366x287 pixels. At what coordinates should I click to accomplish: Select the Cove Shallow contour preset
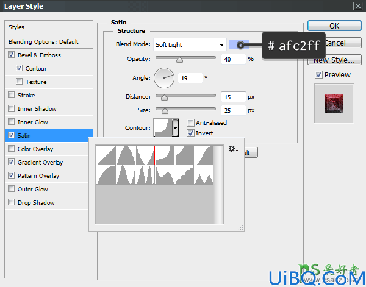click(184, 155)
